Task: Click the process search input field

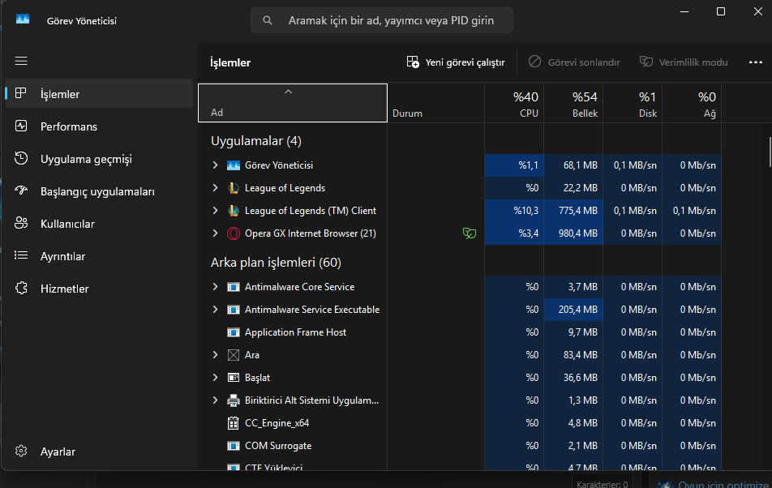Action: [391, 20]
